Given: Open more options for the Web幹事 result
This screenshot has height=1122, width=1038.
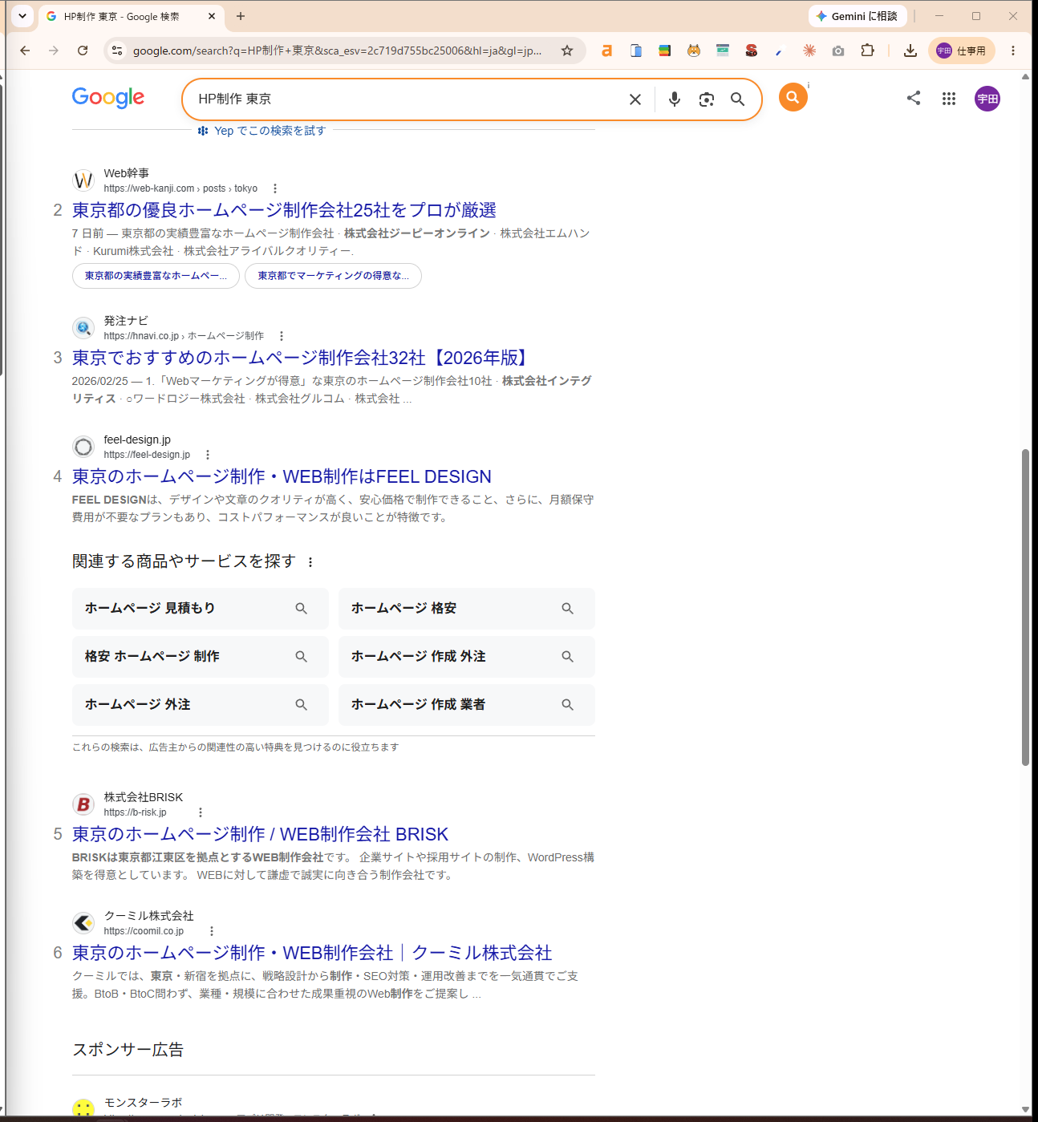Looking at the screenshot, I should [x=275, y=188].
